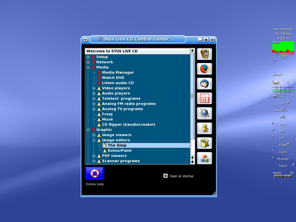Click the globe with gear icon
Image resolution: width=296 pixels, height=222 pixels.
point(204,113)
